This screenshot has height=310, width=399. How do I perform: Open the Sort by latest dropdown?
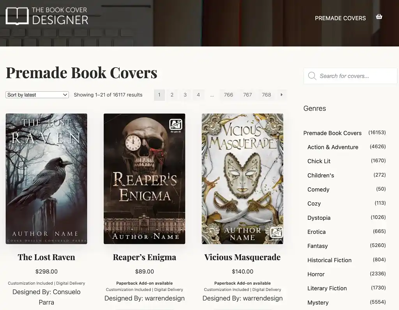coord(37,95)
